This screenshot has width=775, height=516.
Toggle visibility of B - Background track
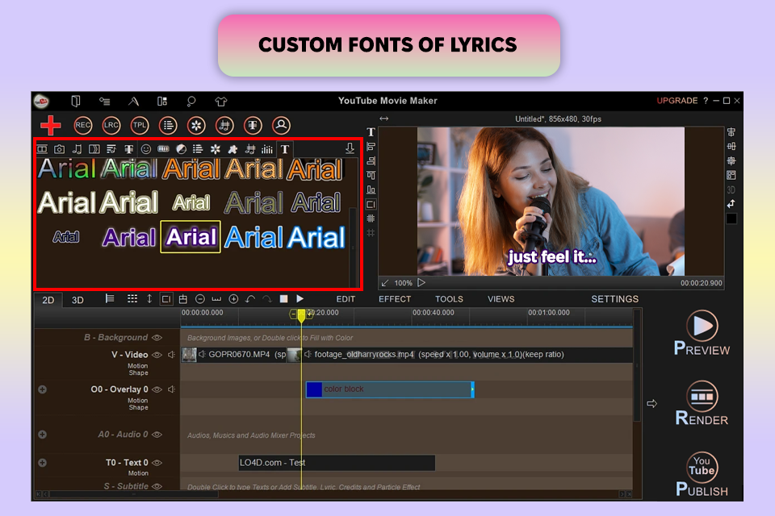point(157,338)
